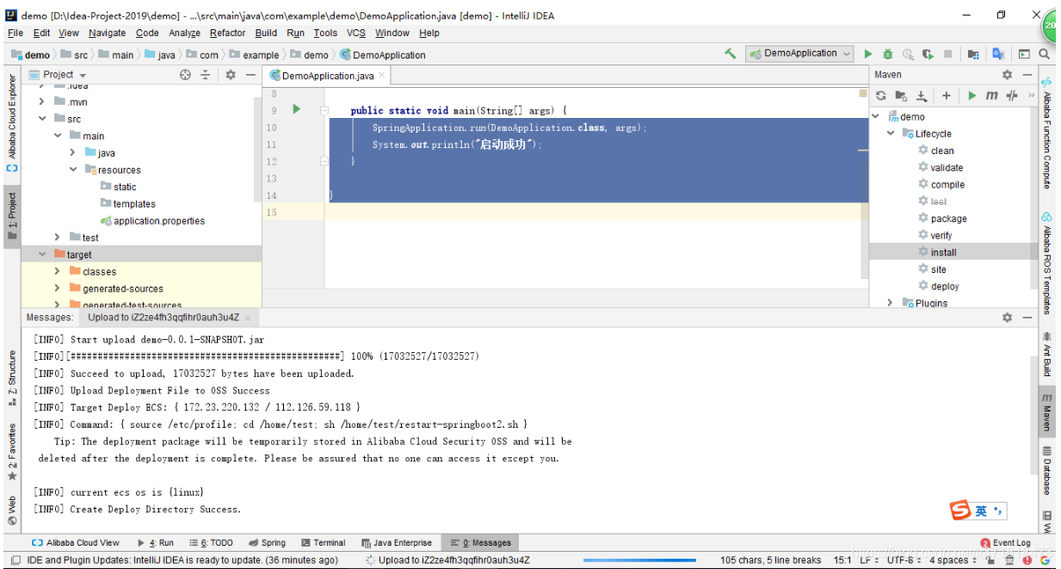Viewport: 1061px width, 569px height.
Task: Click Reimport All Maven Projects icon
Action: pos(881,96)
